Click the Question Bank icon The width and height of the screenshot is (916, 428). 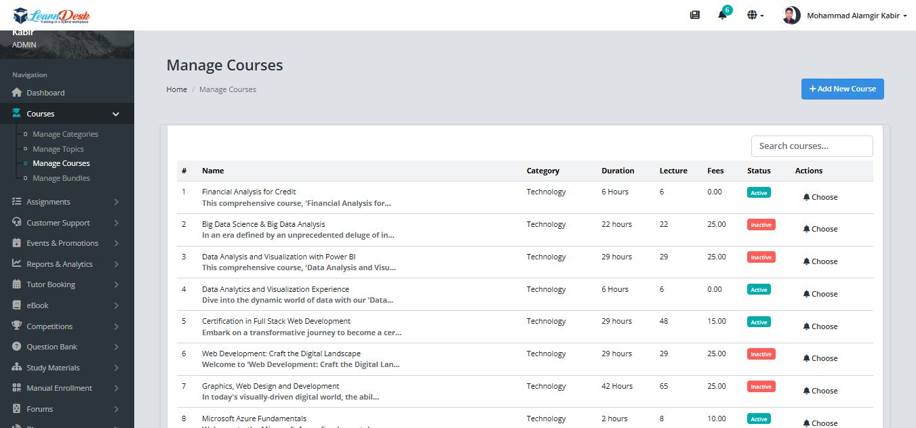18,347
